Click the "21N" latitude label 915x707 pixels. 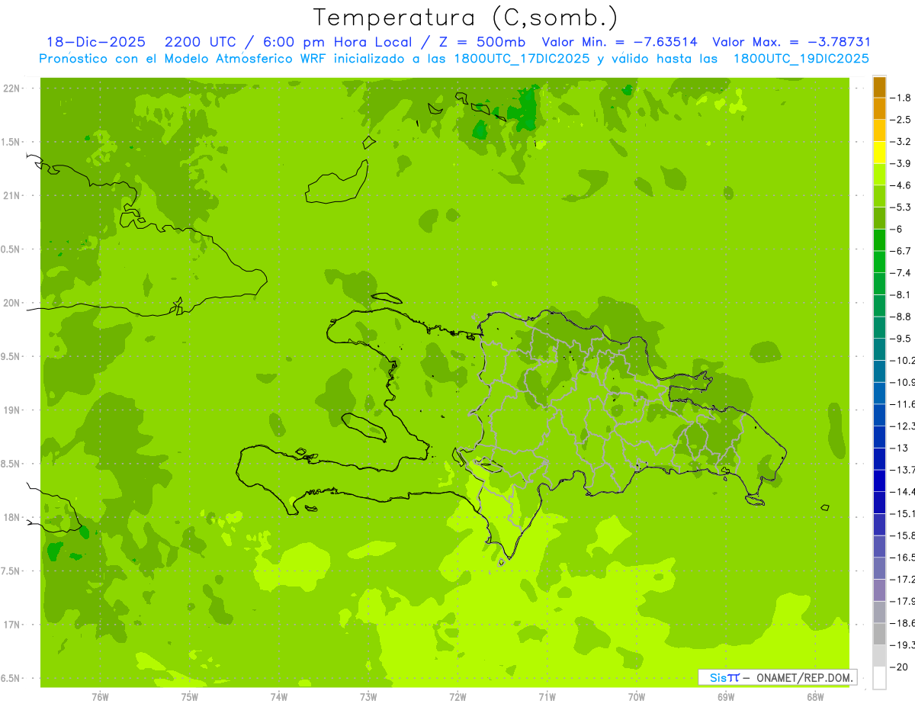coord(12,196)
